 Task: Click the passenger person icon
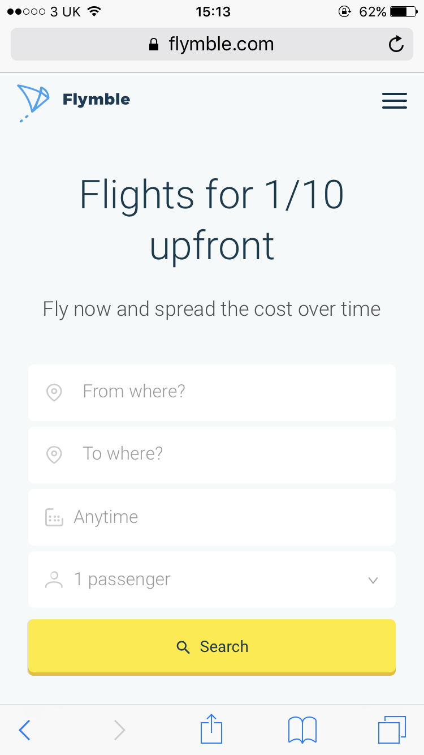[54, 580]
